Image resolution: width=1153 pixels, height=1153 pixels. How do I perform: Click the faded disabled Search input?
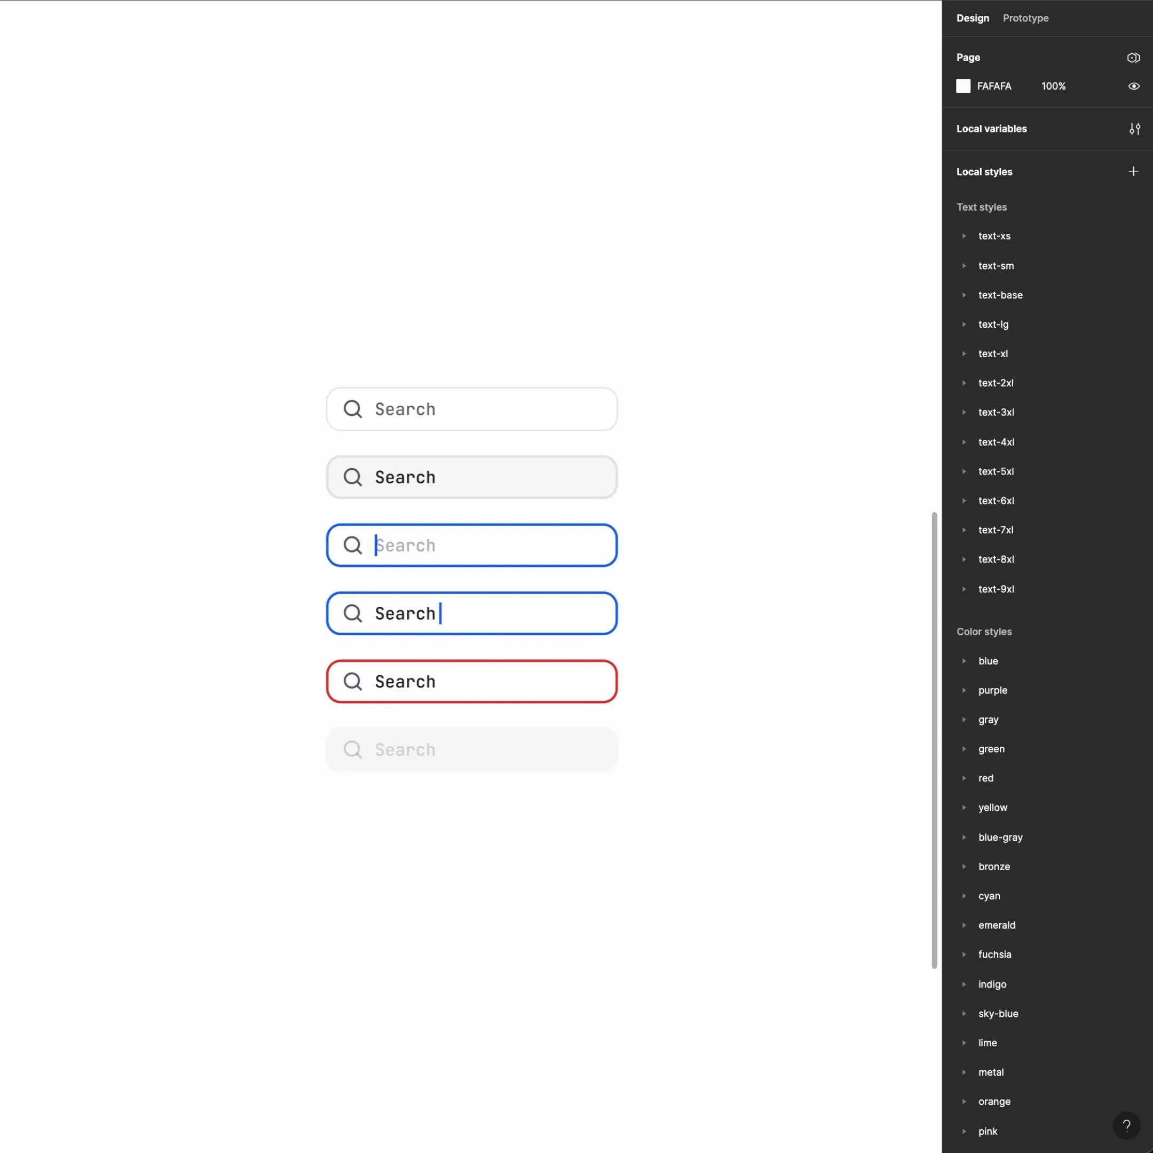[x=471, y=749]
